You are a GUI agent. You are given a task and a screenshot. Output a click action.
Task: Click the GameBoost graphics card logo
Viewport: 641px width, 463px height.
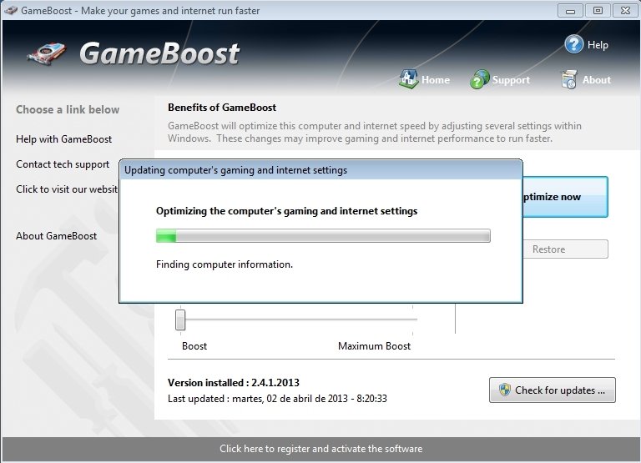coord(47,54)
